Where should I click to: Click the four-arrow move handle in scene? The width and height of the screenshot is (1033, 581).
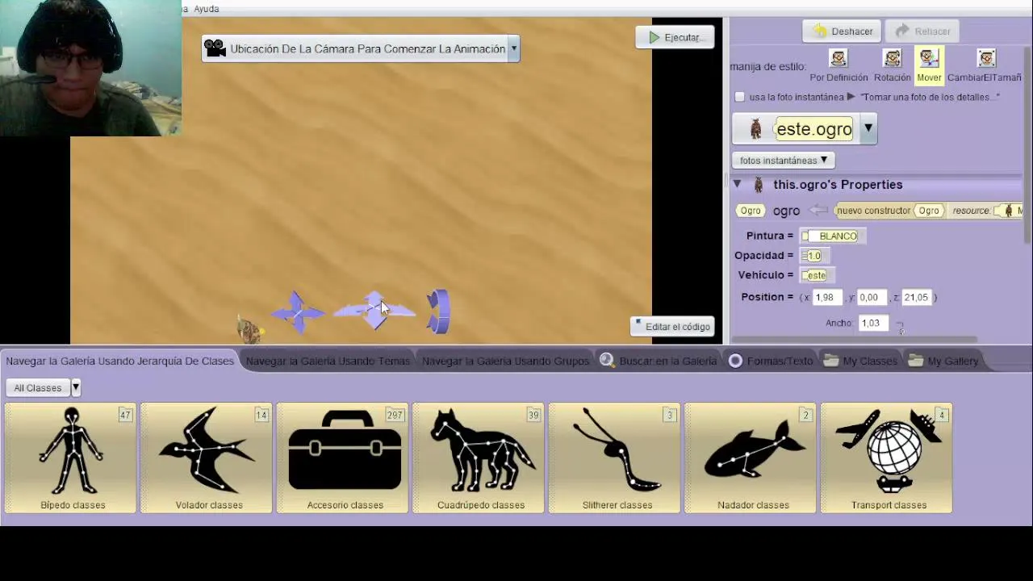click(x=298, y=311)
